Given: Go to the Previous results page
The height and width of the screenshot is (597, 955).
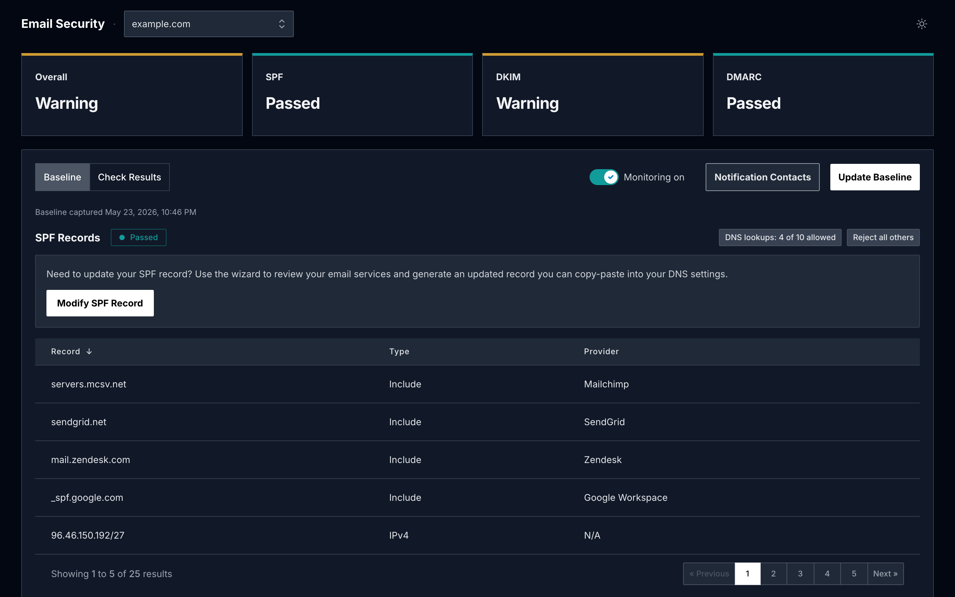Looking at the screenshot, I should pos(709,574).
